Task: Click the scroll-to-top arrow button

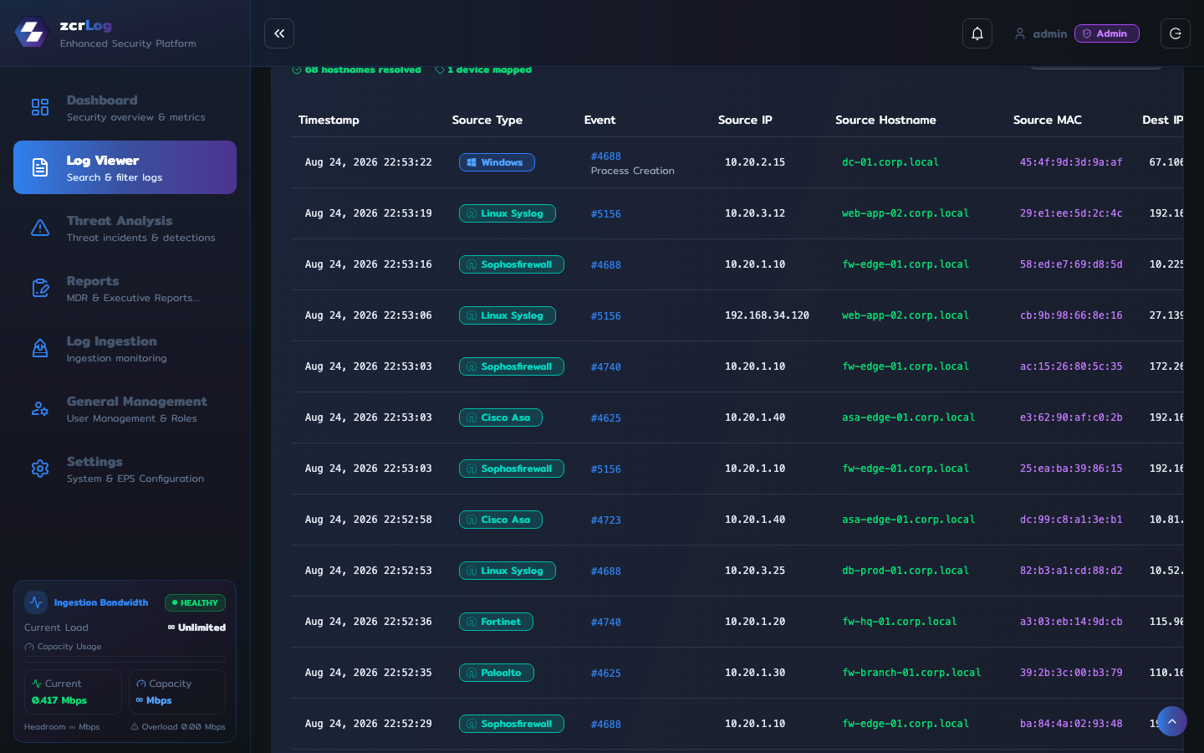Action: [1172, 721]
